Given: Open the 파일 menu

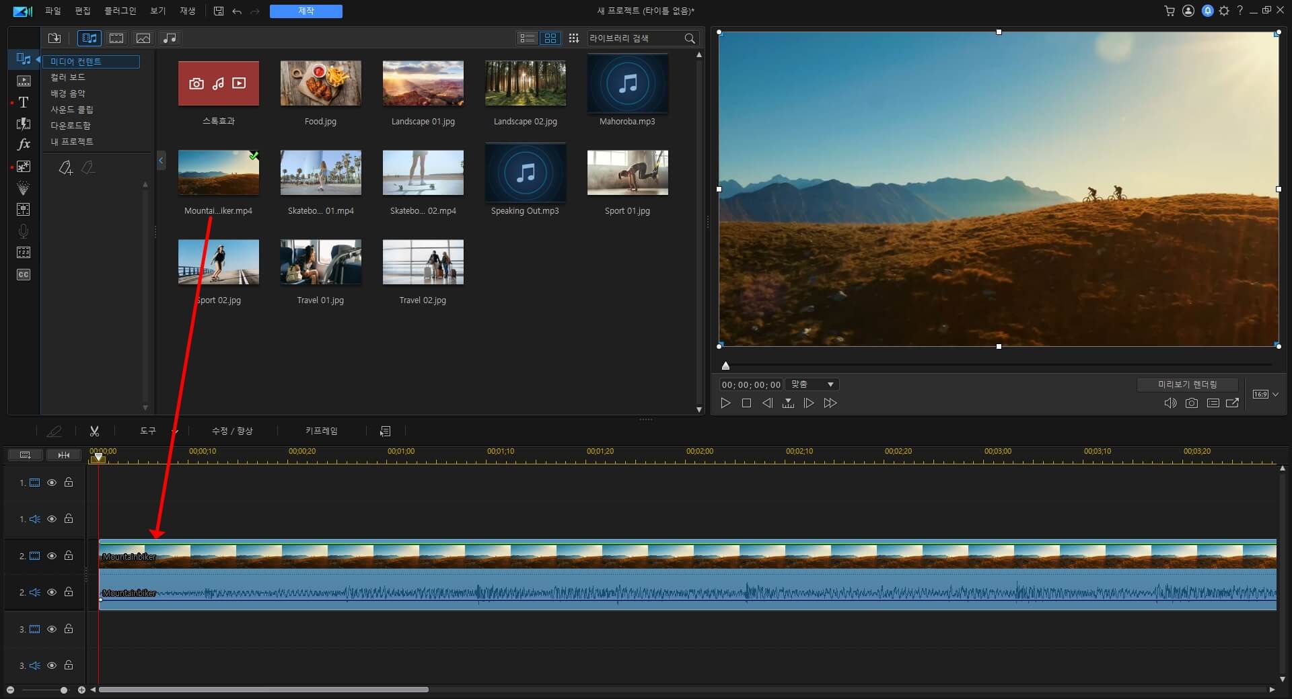Looking at the screenshot, I should click(x=52, y=11).
